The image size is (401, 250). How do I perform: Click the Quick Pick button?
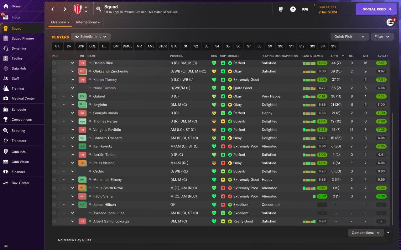[343, 37]
